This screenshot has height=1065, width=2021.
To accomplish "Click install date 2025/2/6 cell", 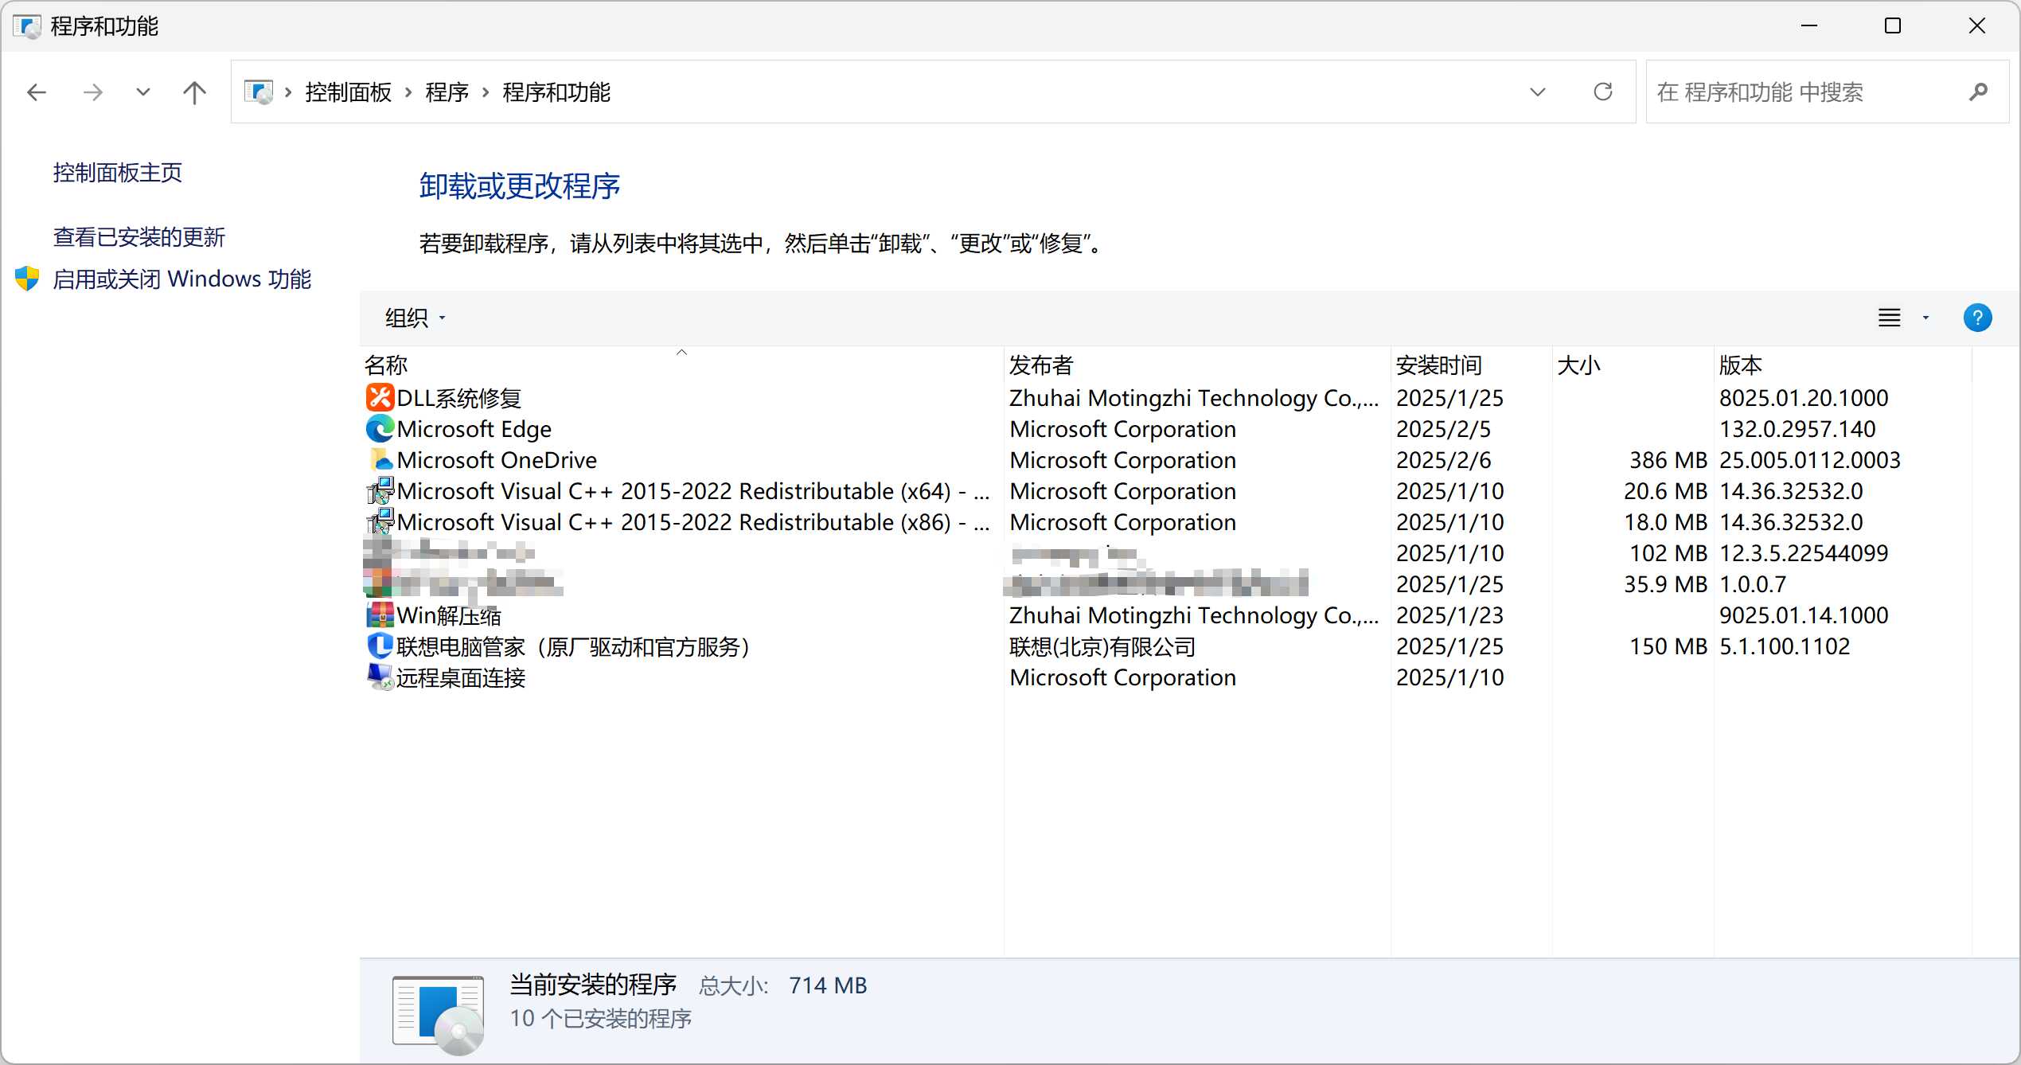I will tap(1443, 460).
